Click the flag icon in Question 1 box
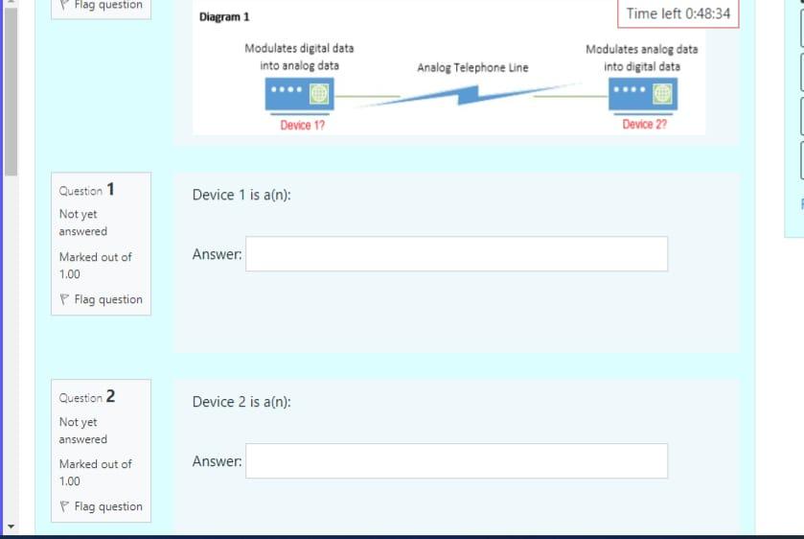 64,299
